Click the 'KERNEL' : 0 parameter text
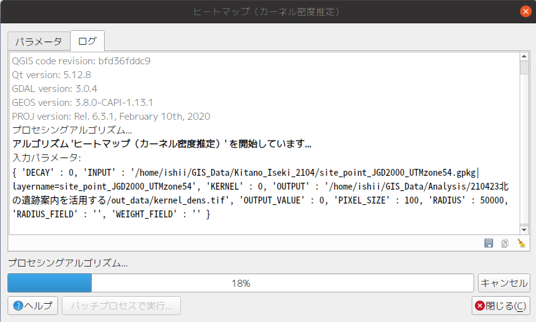Image resolution: width=536 pixels, height=322 pixels. 234,187
